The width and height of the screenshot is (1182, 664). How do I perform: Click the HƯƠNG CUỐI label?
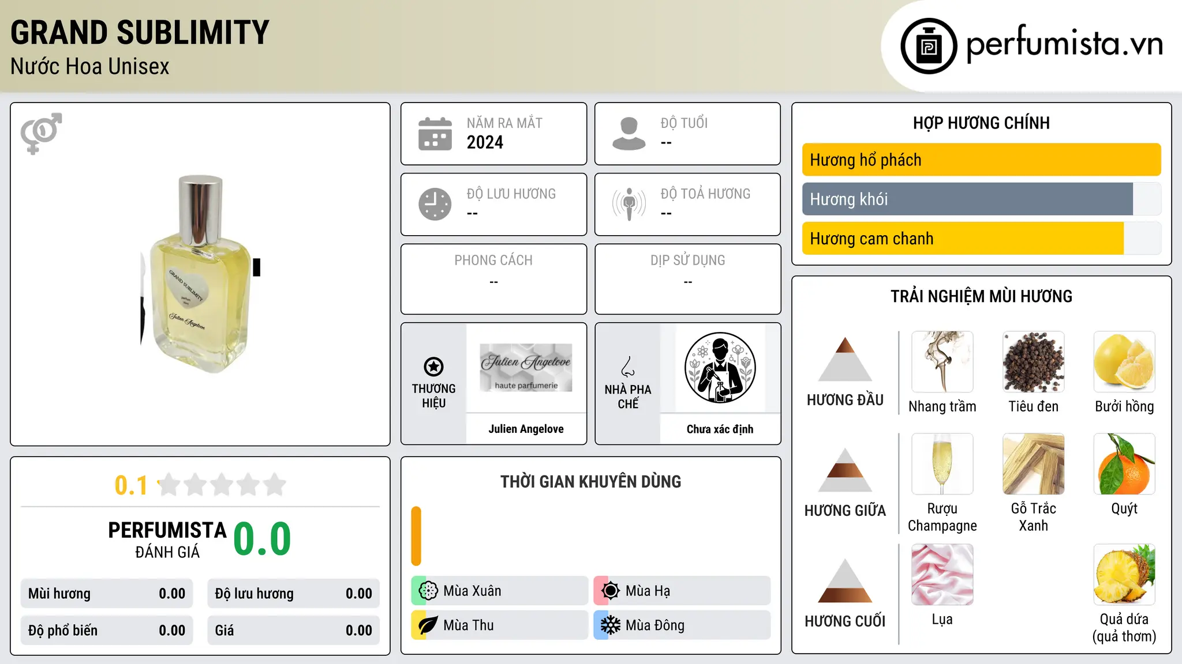point(845,621)
